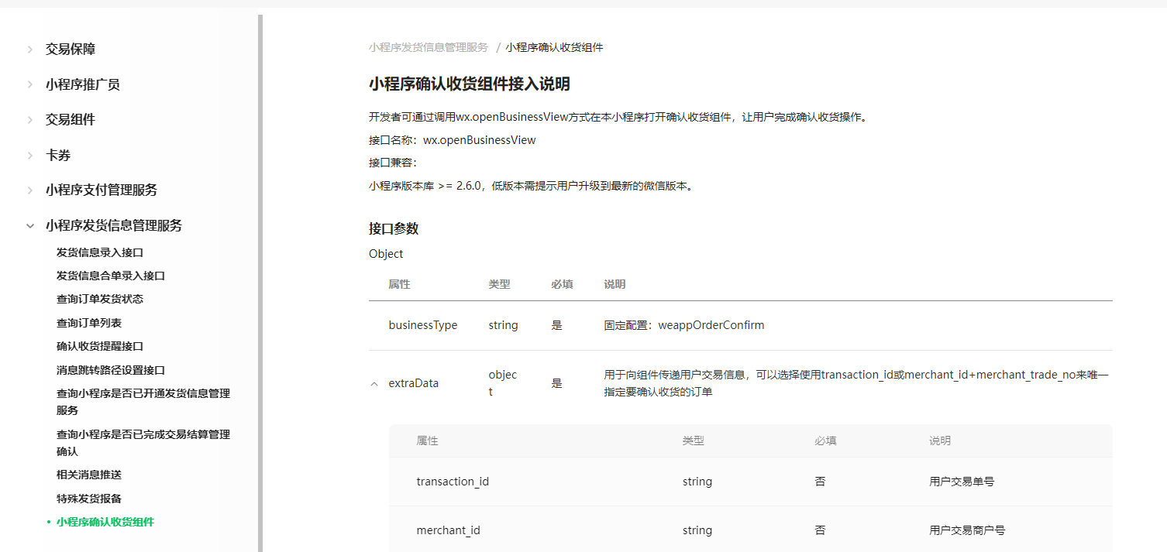1167x552 pixels.
Task: Open 查询小程序是否已完成交易结算管理确认 page
Action: coord(143,443)
